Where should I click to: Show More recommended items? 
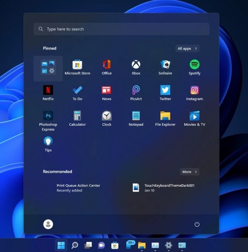189,172
